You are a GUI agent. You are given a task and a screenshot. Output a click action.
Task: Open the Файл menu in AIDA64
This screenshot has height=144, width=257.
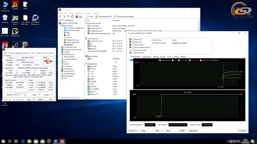tap(61, 13)
